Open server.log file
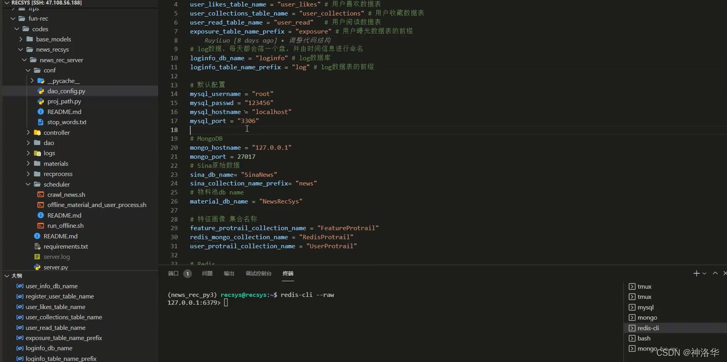The width and height of the screenshot is (727, 362). point(57,257)
